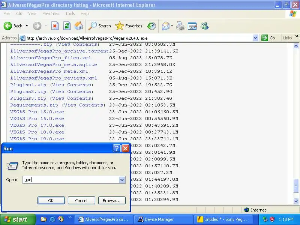Switch to Sony Vegas Untitled taskbar button

point(223,219)
